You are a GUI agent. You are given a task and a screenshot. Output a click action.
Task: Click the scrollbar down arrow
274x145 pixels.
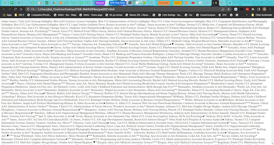point(272,143)
